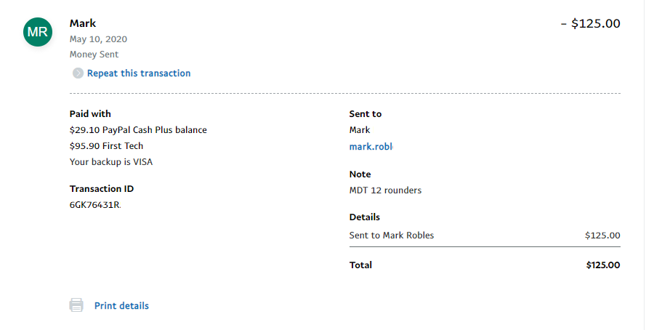646x330 pixels.
Task: Select the $95.90 First Tech line
Action: [x=106, y=146]
